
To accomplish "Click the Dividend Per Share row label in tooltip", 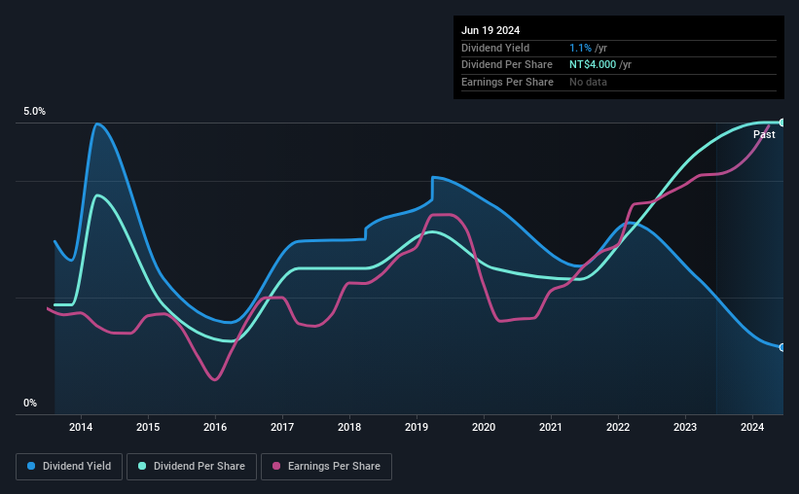I will click(x=507, y=65).
